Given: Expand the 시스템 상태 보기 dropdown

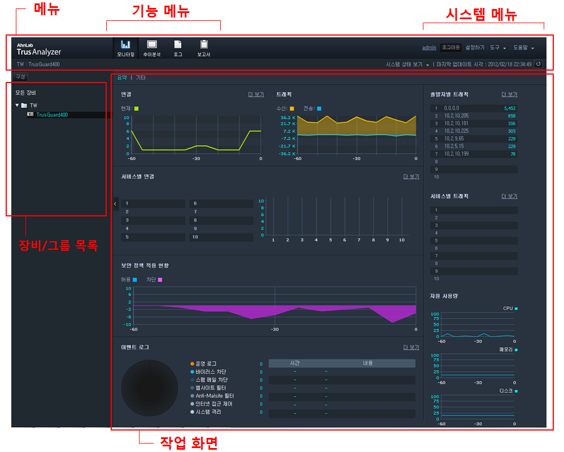Looking at the screenshot, I should point(408,64).
